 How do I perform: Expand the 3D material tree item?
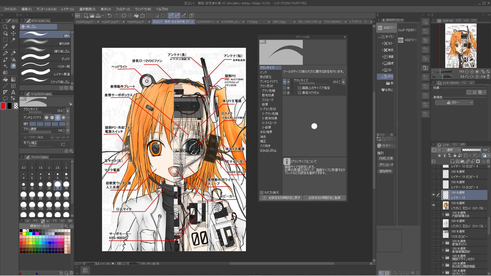383,70
